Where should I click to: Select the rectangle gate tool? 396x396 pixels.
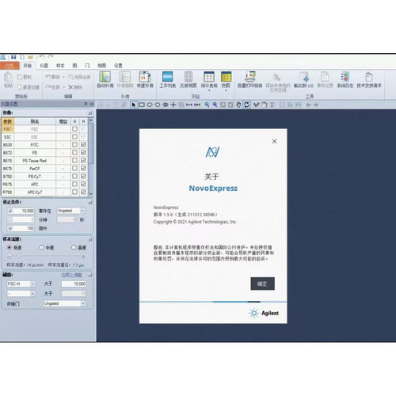[x=142, y=105]
